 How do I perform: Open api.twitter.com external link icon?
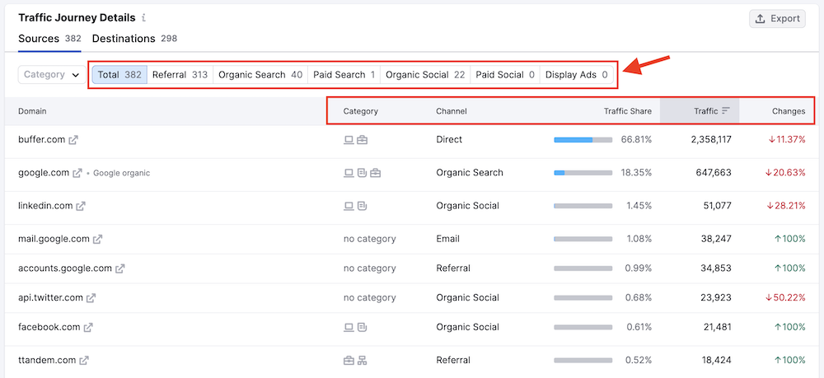(91, 298)
